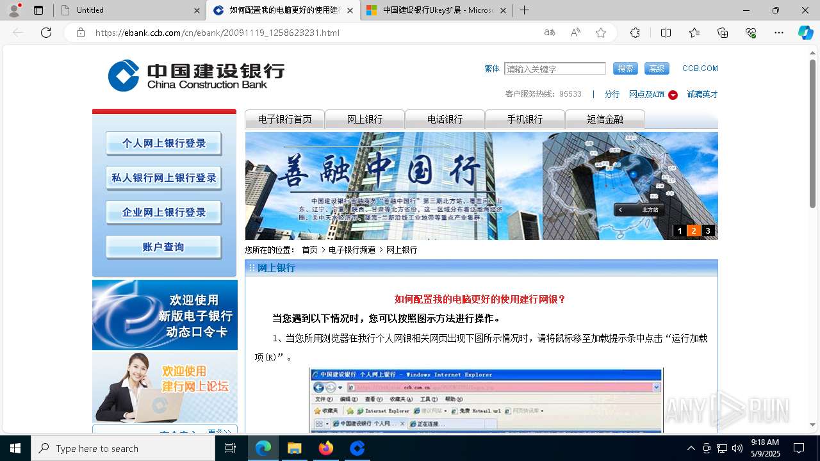
Task: Switch to the 中国建设银行Ukey扩展 tab
Action: point(438,10)
